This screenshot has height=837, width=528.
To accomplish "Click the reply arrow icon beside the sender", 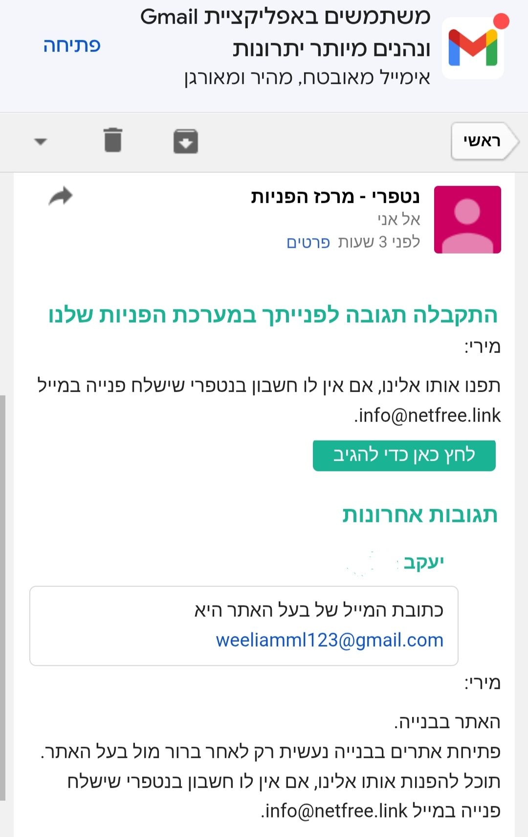I will [61, 197].
